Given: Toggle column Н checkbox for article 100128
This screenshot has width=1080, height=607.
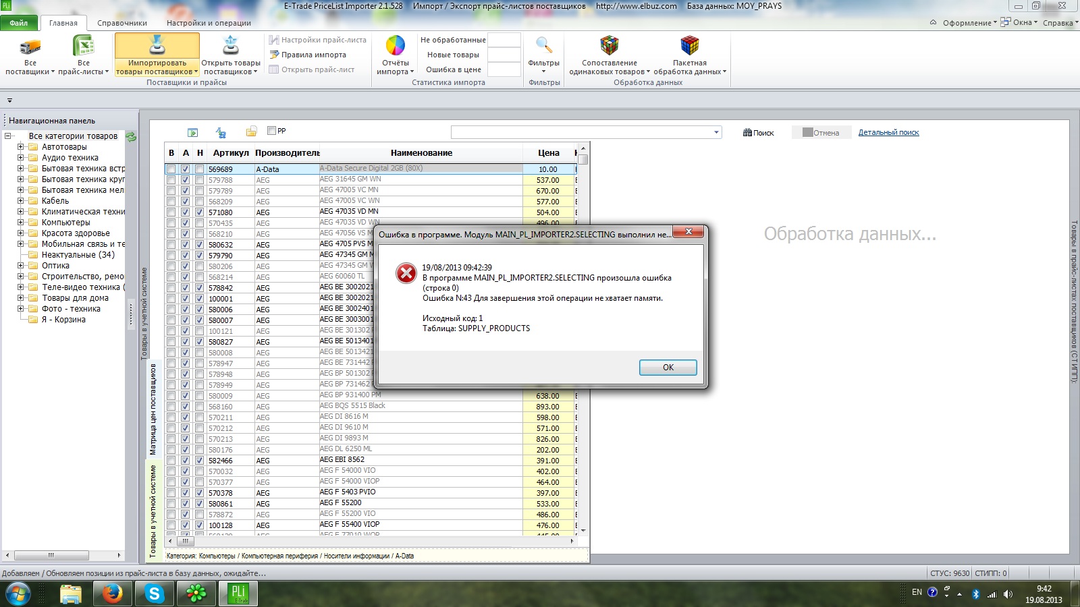Looking at the screenshot, I should click(199, 525).
